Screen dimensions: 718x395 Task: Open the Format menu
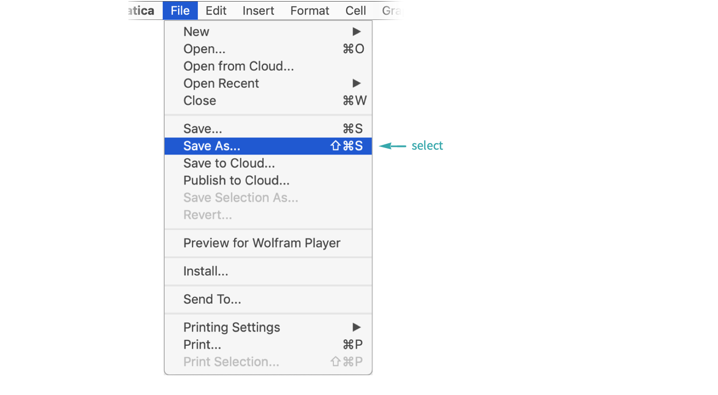click(310, 11)
